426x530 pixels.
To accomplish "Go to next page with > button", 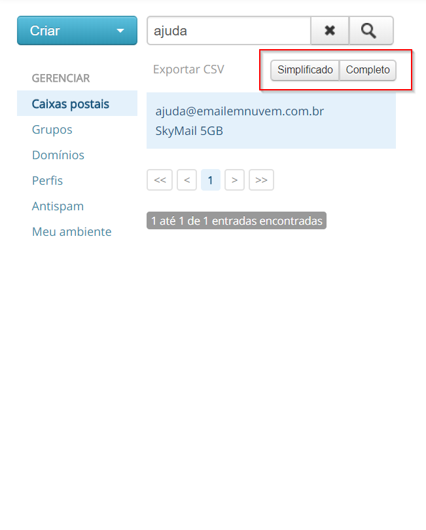I will coord(234,180).
